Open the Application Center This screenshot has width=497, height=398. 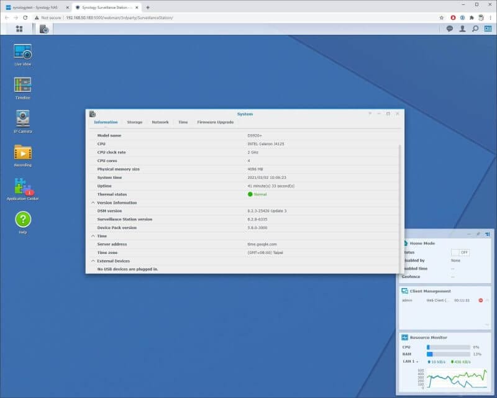(x=22, y=186)
